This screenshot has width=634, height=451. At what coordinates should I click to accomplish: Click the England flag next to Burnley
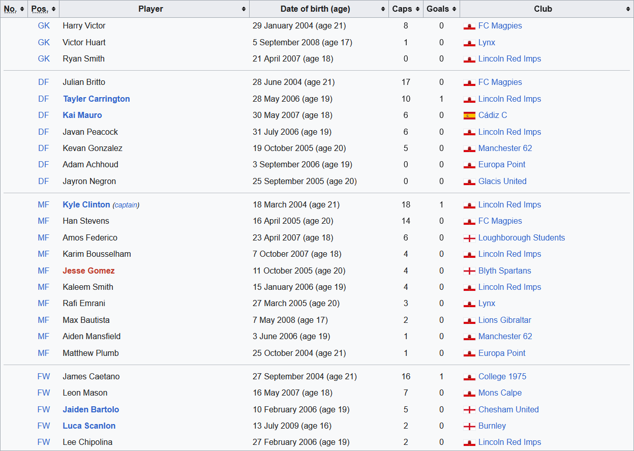tap(469, 426)
